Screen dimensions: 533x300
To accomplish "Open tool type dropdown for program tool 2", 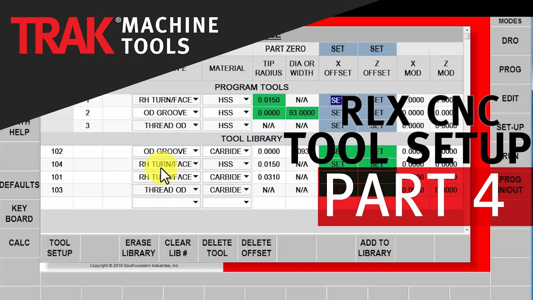I will (x=166, y=112).
